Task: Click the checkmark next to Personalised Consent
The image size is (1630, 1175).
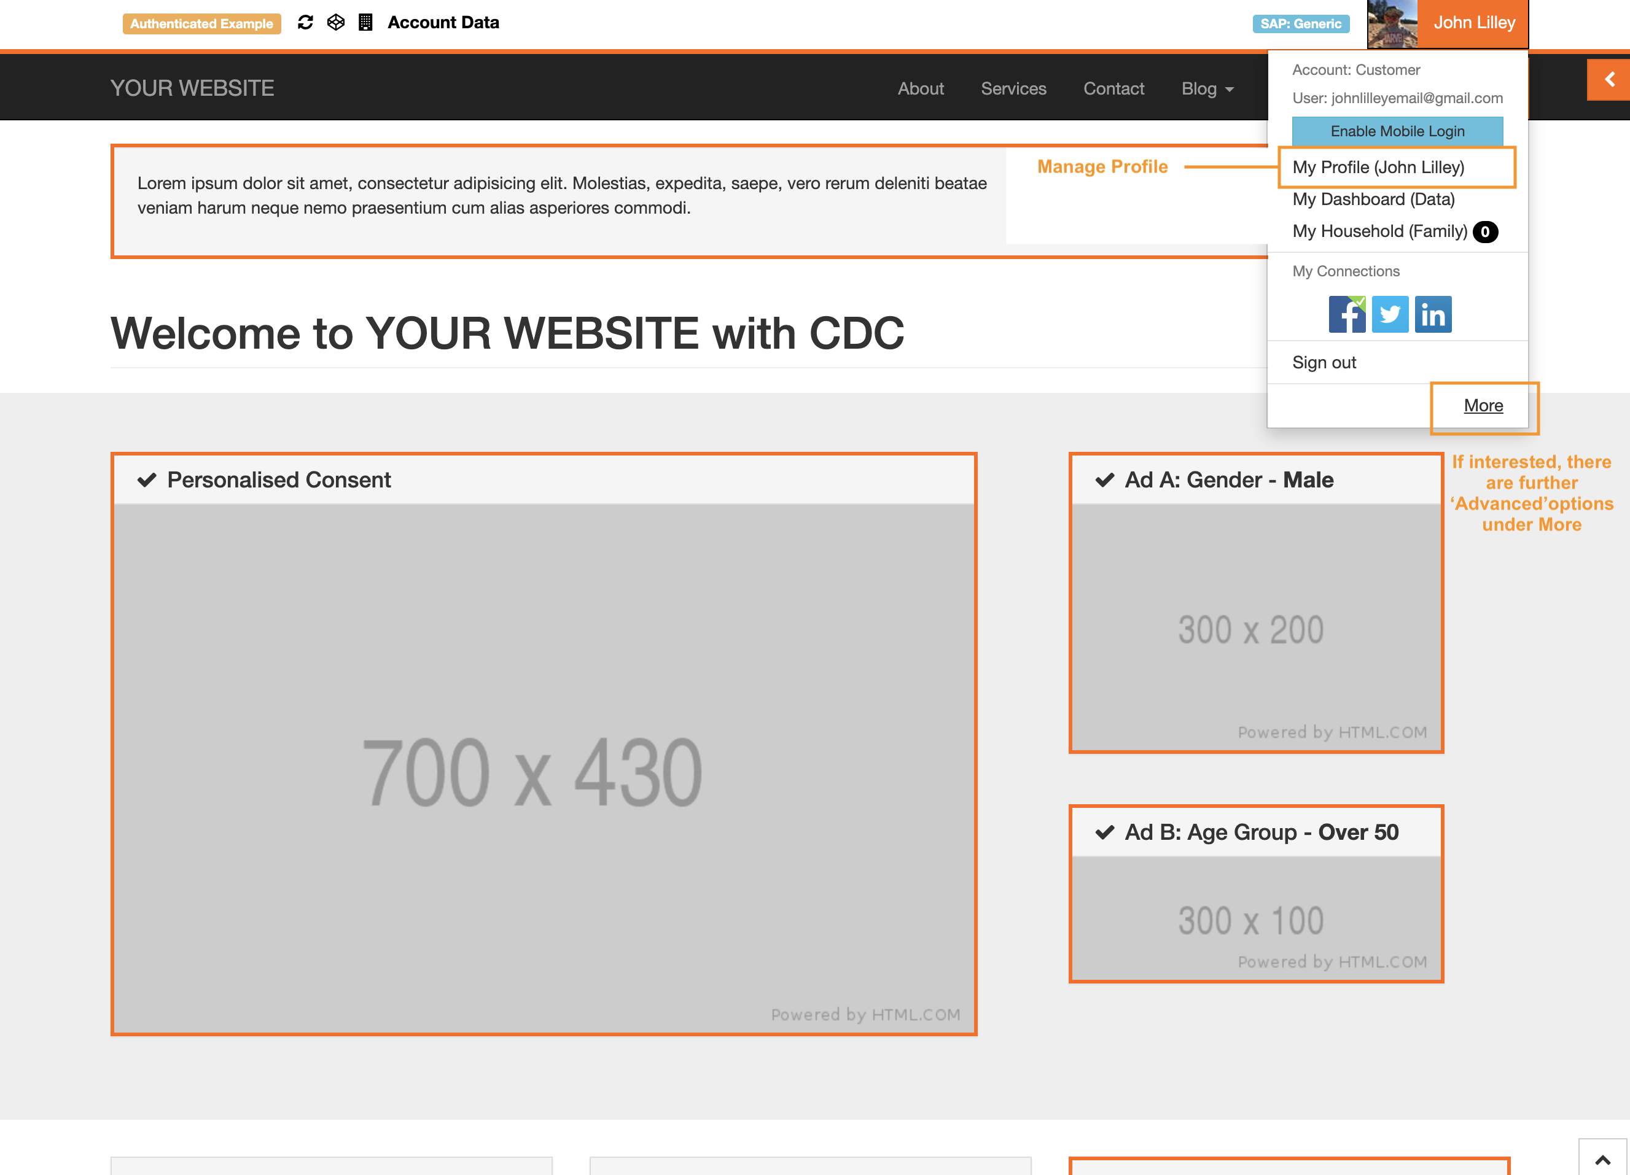Action: (x=147, y=480)
